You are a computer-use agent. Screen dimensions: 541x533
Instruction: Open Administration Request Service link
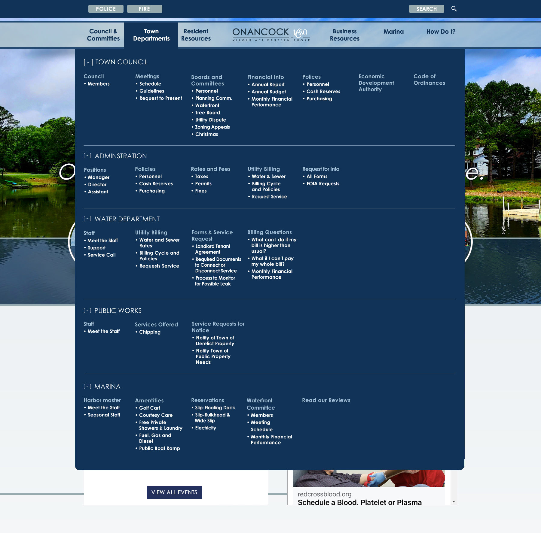pos(270,197)
